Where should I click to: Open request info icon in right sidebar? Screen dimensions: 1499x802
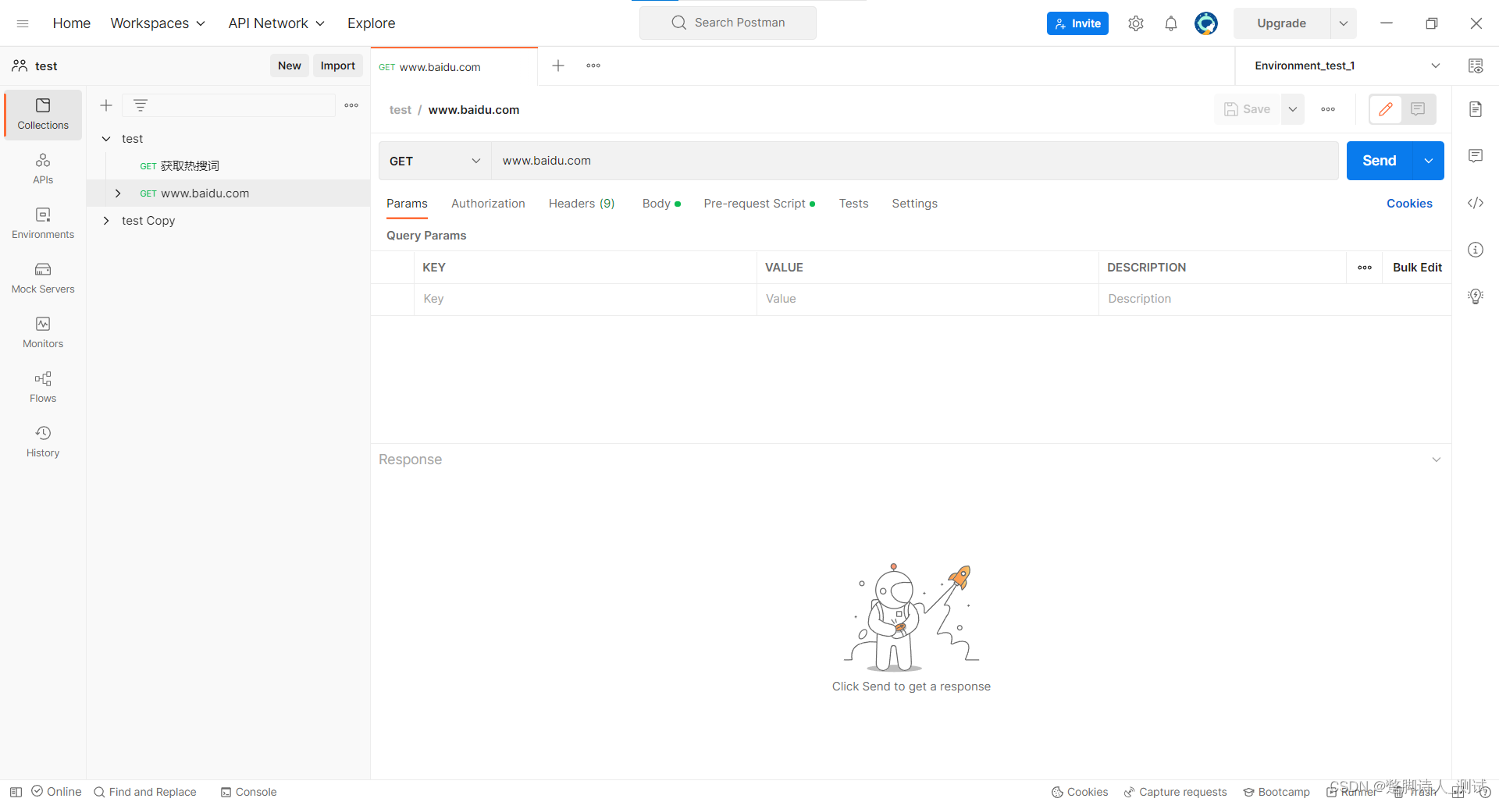point(1476,250)
